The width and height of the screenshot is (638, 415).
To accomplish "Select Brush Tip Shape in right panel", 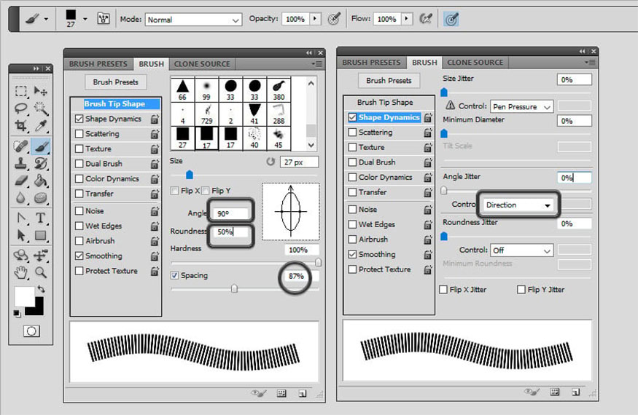I will coord(385,103).
